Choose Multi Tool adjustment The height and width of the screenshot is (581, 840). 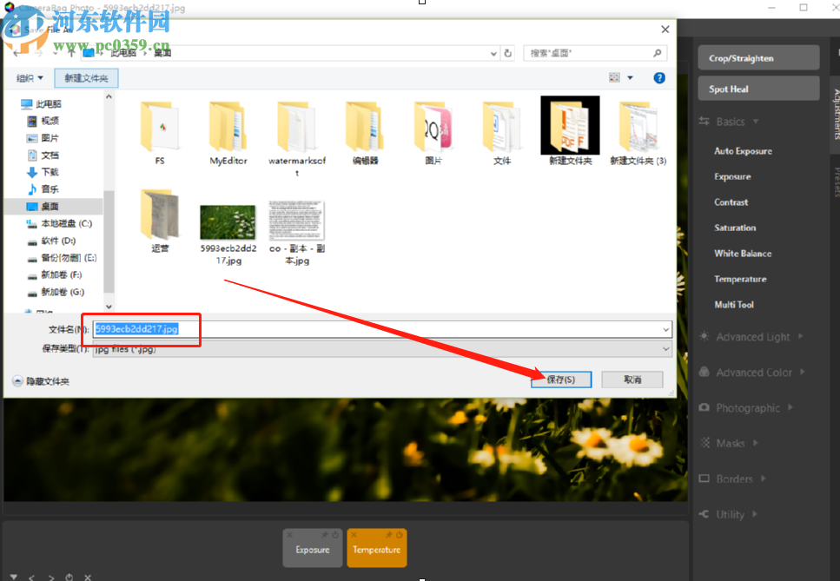[x=734, y=305]
